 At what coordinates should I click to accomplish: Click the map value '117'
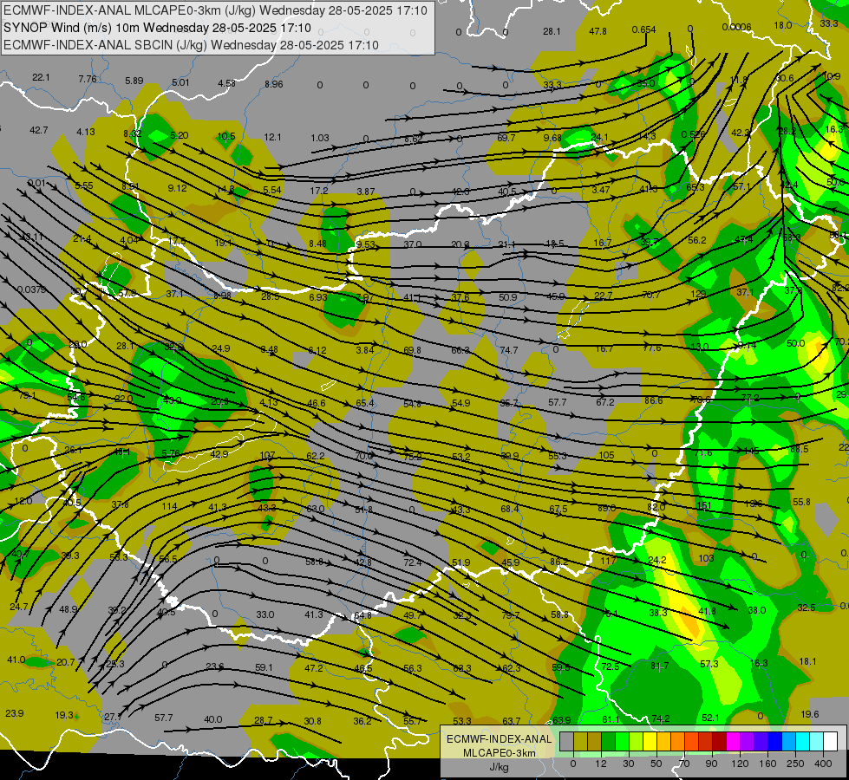coord(608,560)
